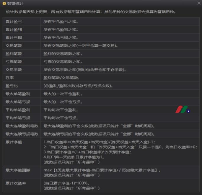Click description 所有交易手数之和(同时包含开仓和平仓手数)
The height and width of the screenshot is (195, 202).
tap(85, 70)
